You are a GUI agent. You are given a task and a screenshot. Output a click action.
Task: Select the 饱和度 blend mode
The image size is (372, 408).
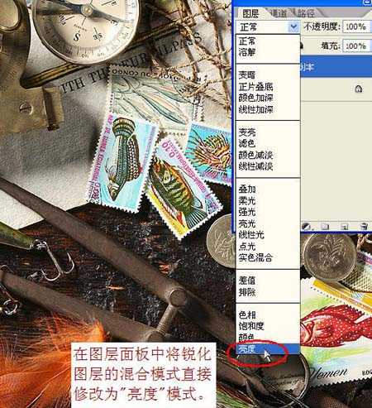251,326
